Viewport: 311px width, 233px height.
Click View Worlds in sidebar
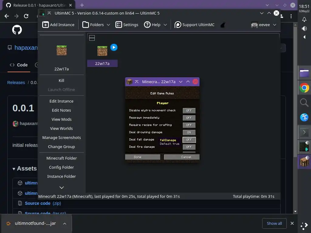pos(61,128)
